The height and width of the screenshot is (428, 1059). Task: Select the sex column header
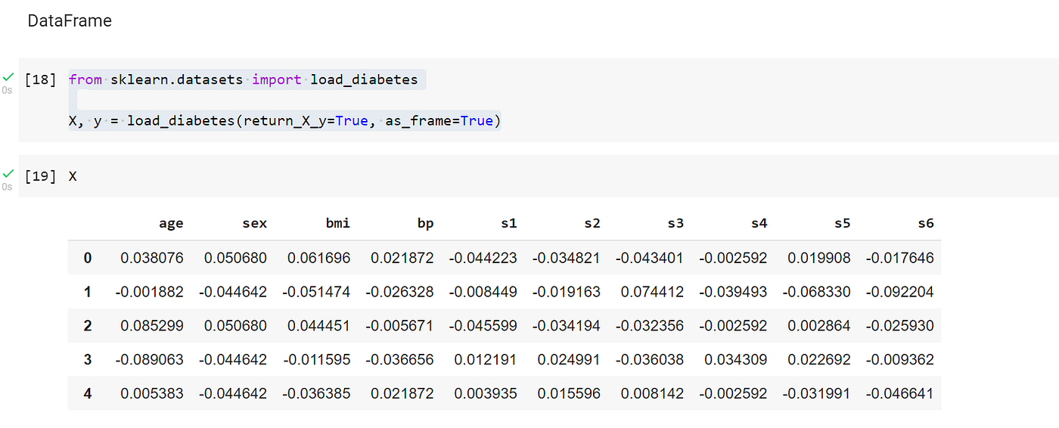pos(254,223)
